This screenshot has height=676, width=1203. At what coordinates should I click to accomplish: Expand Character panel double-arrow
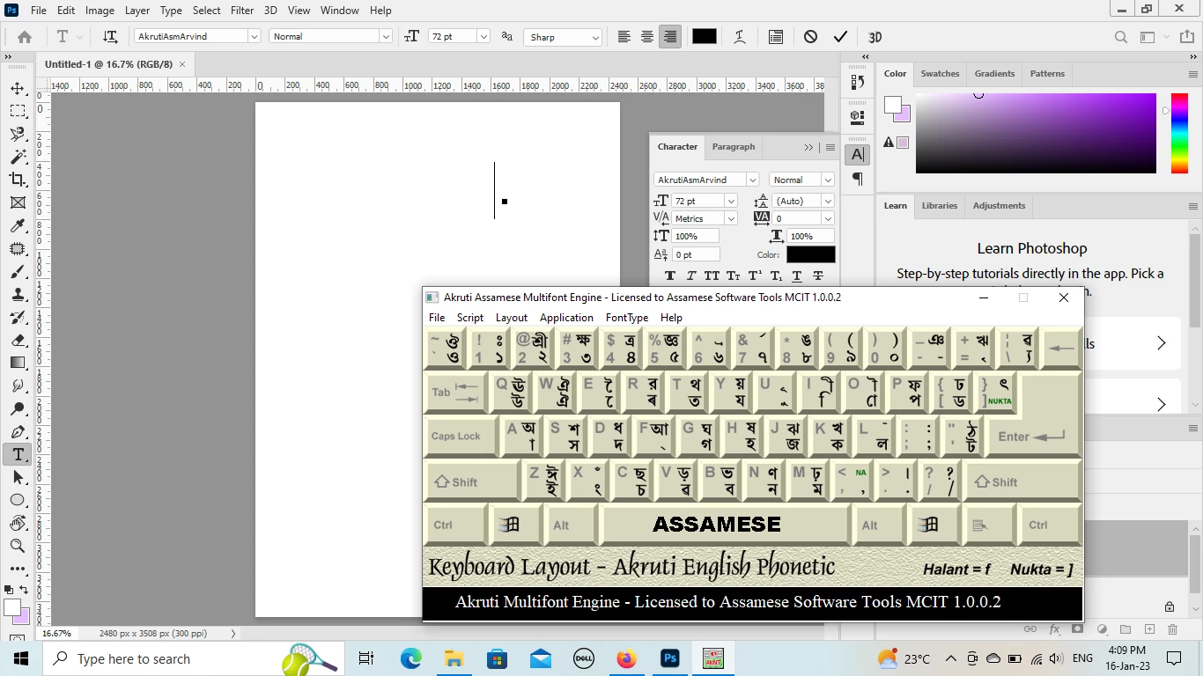pyautogui.click(x=808, y=147)
